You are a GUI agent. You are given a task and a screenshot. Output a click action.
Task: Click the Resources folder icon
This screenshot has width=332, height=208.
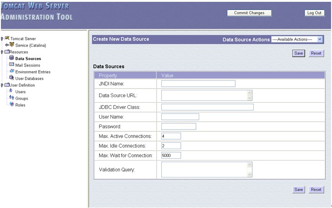coord(7,52)
